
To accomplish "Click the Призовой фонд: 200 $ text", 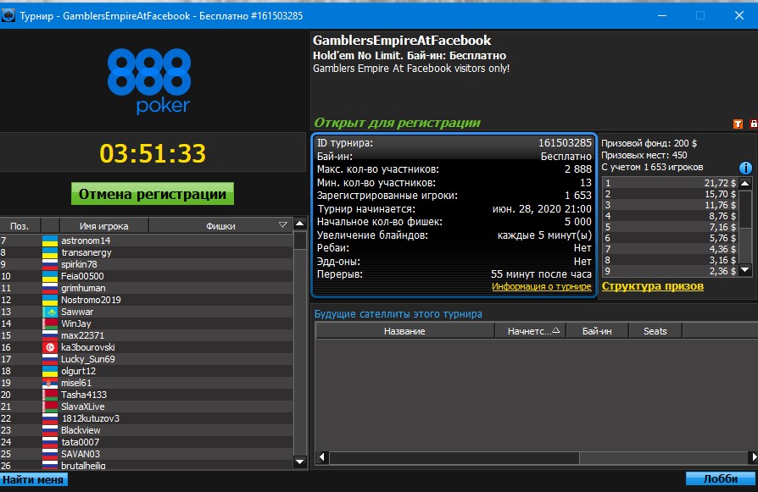I will [x=649, y=143].
